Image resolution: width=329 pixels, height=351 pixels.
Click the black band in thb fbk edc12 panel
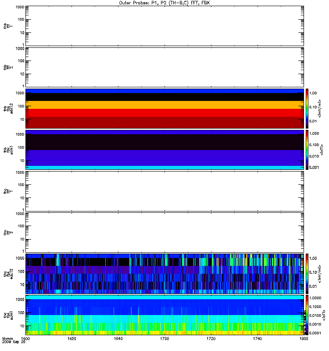tap(164, 97)
